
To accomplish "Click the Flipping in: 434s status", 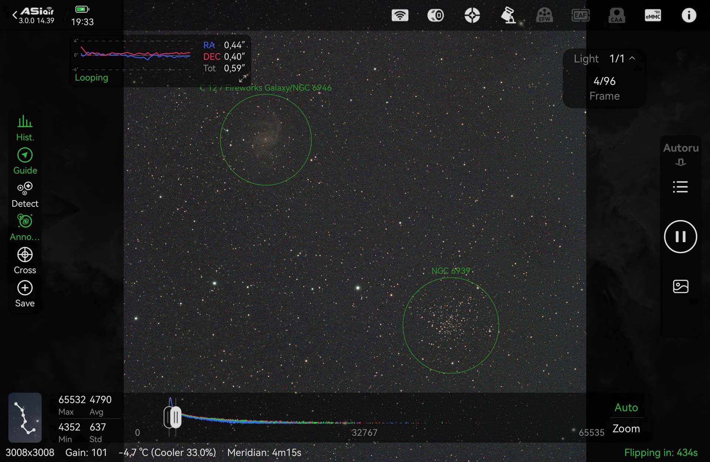I will [660, 452].
